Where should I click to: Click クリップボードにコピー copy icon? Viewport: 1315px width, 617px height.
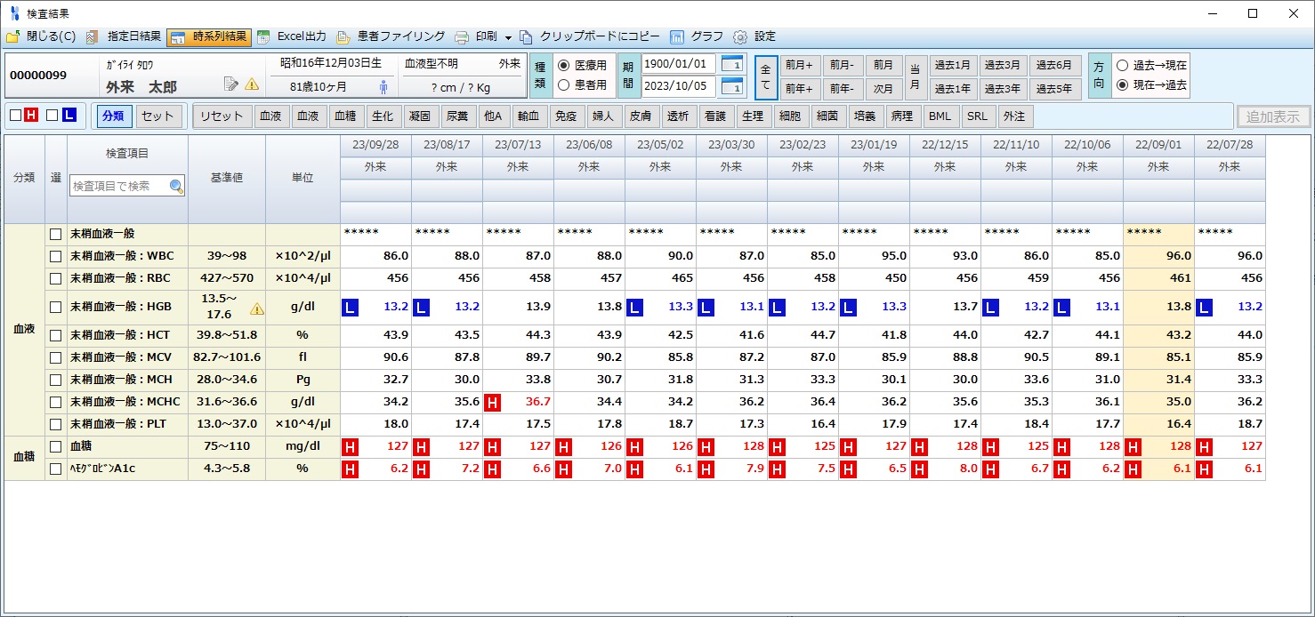[527, 37]
